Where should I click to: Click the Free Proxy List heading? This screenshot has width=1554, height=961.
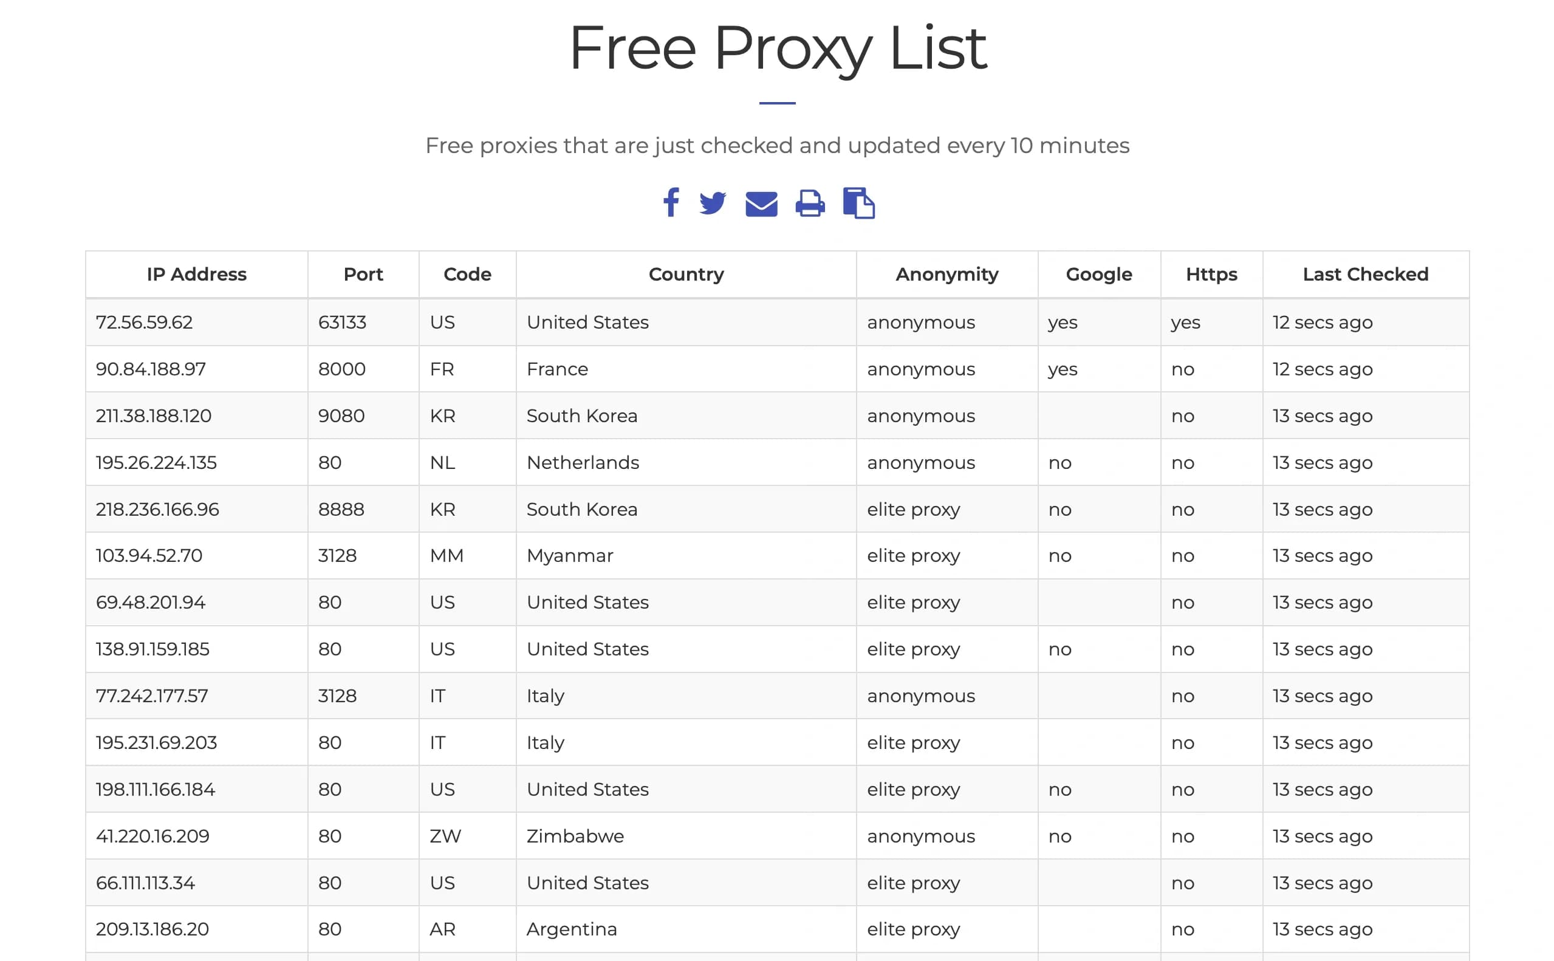coord(776,47)
